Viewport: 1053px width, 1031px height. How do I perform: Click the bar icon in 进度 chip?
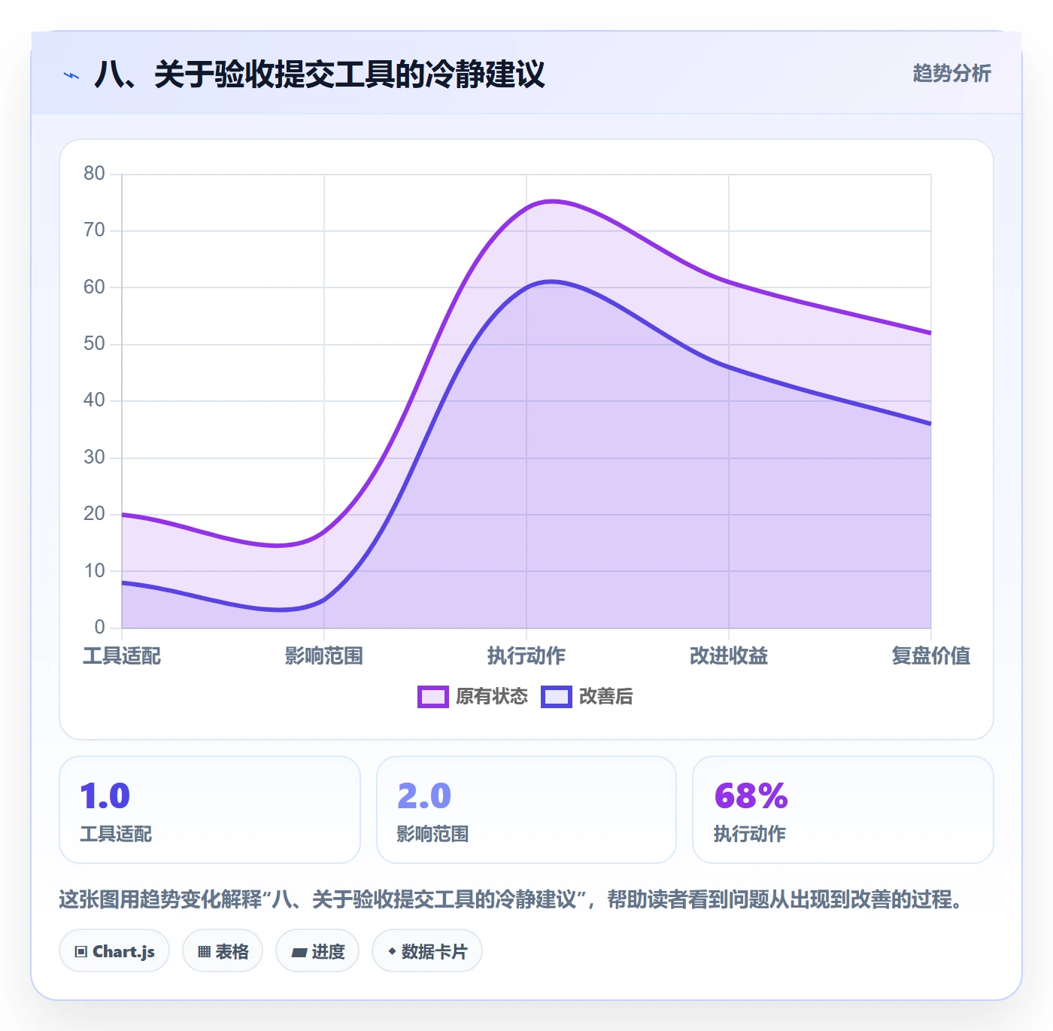click(299, 953)
